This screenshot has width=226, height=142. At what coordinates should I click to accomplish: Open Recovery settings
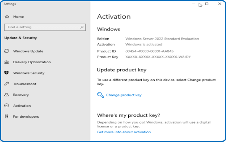pyautogui.click(x=21, y=95)
